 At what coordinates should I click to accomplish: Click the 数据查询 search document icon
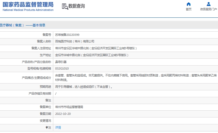(x=65, y=7)
